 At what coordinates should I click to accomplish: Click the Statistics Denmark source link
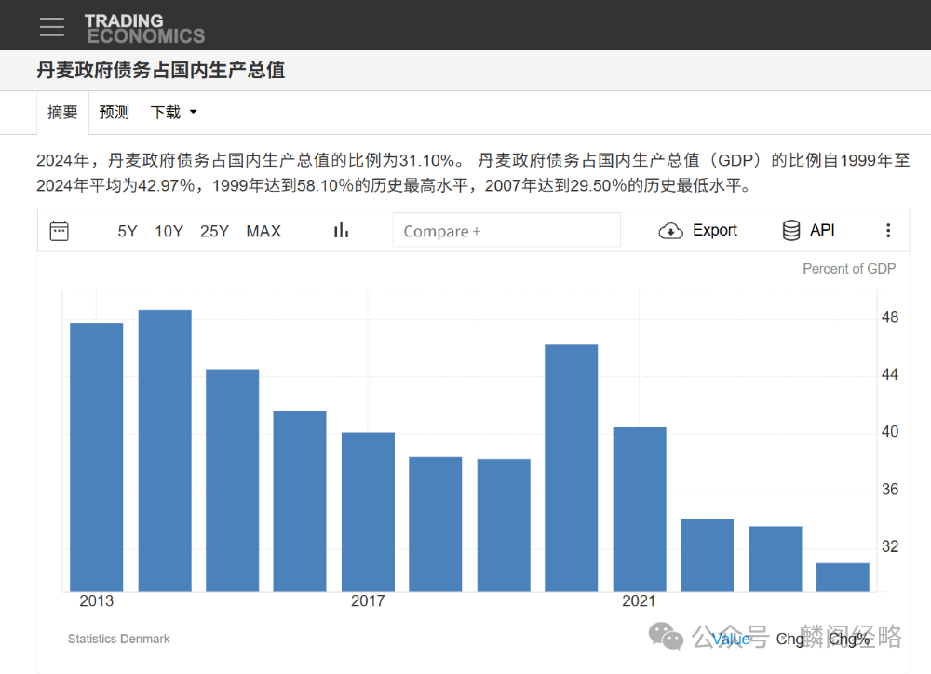point(118,639)
